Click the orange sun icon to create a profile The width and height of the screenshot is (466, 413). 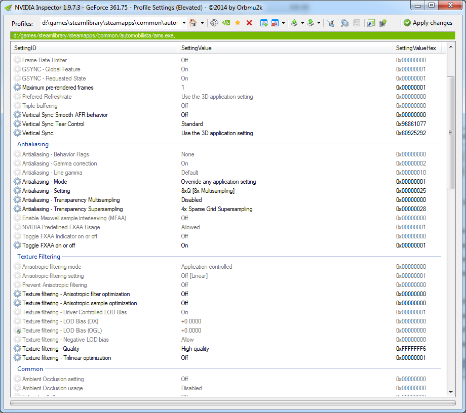pos(238,23)
